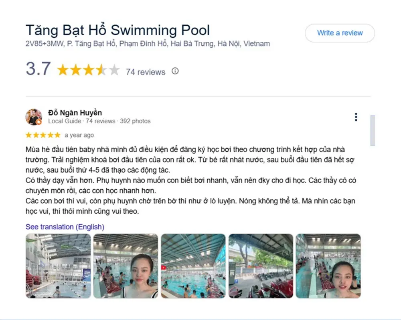Open the second photo with selfie at pool
Viewport: 401px width, 320px height.
(126, 266)
